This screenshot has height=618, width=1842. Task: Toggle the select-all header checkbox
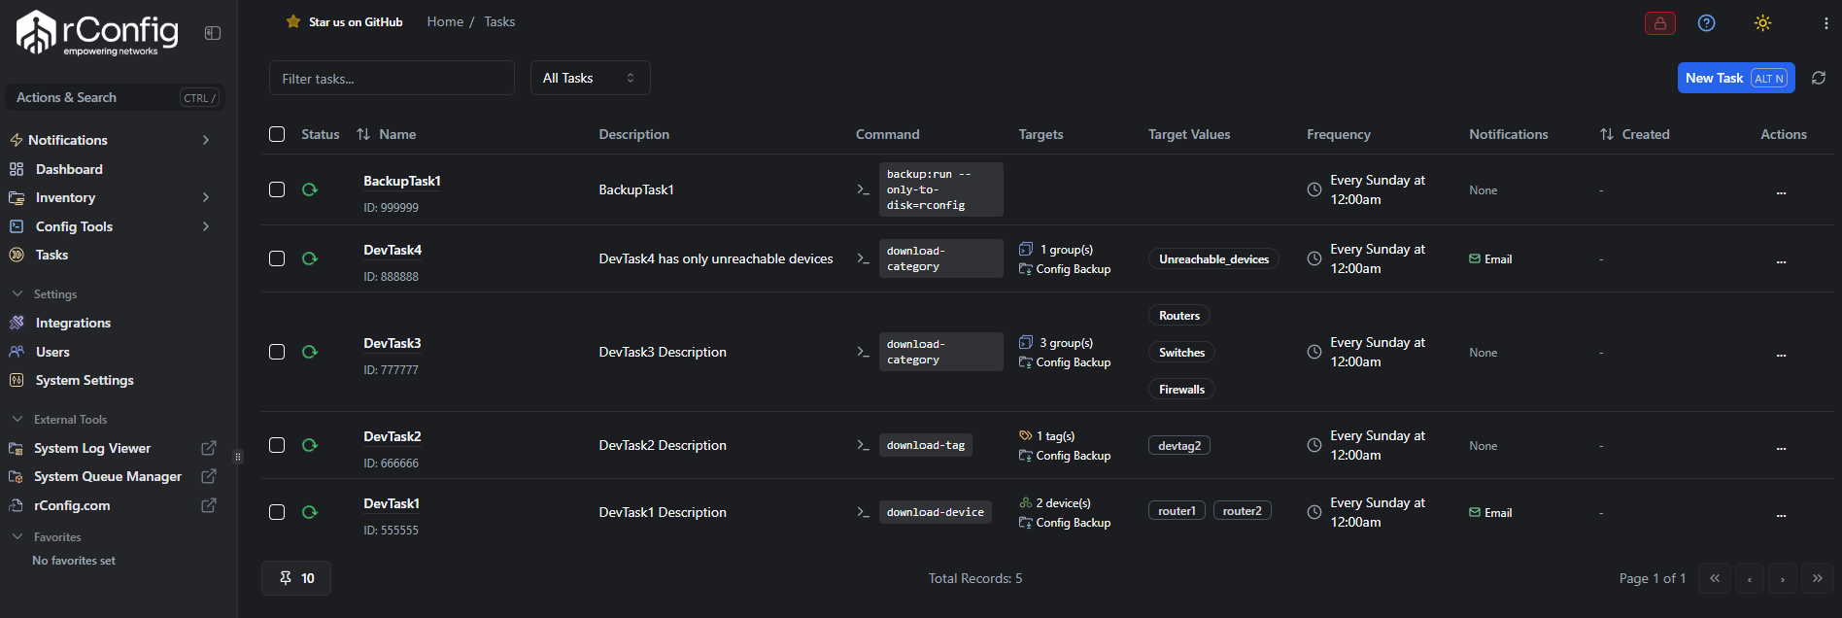[277, 134]
